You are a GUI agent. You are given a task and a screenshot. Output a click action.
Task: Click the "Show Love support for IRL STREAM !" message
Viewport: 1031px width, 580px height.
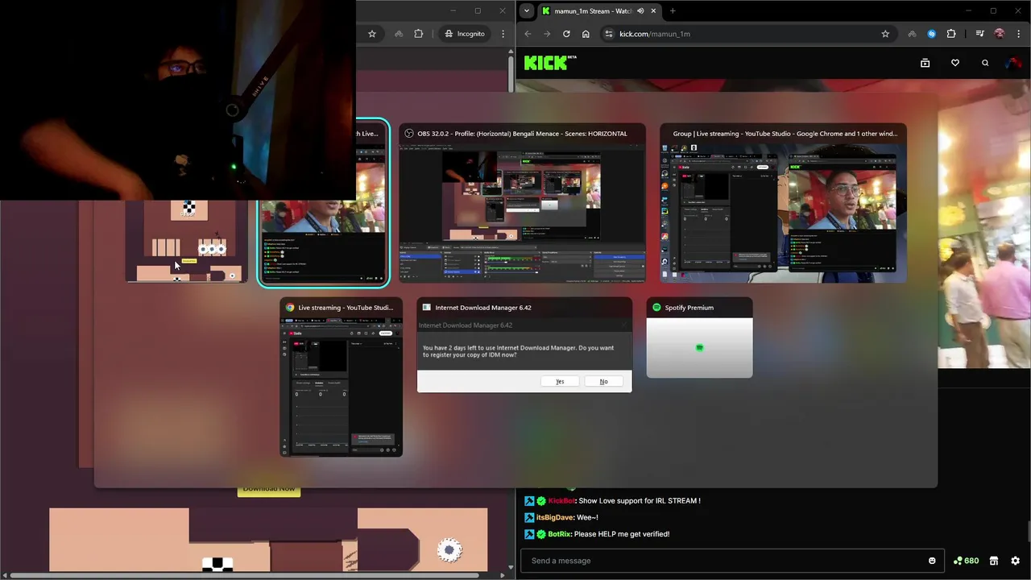640,501
